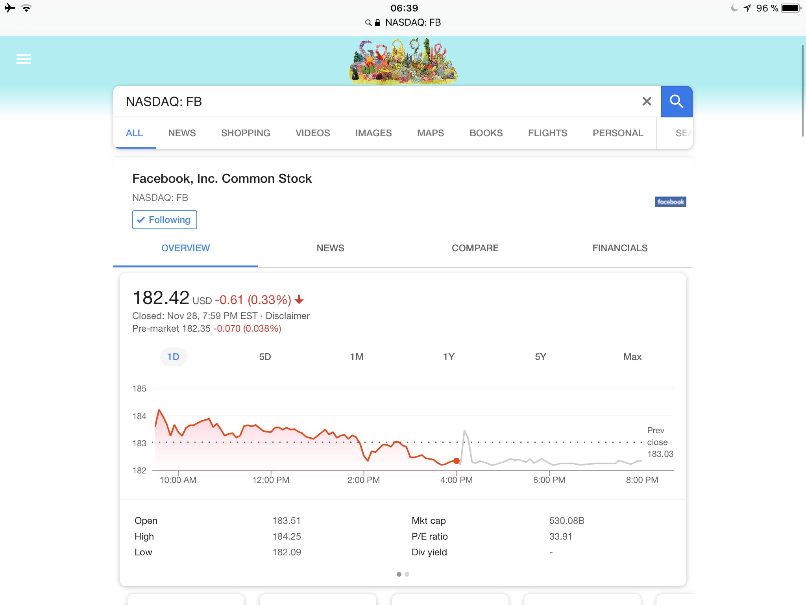Viewport: 806px width, 605px height.
Task: Tap the Low value 182.09
Action: tap(287, 552)
